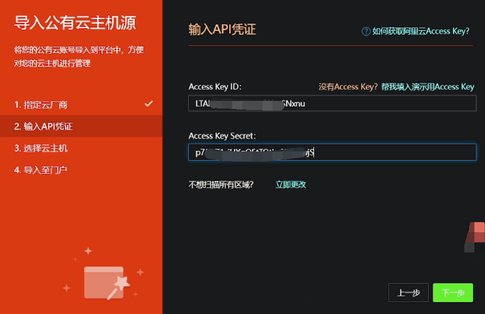
Task: Click the Access Key Secret: label
Action: (x=223, y=136)
